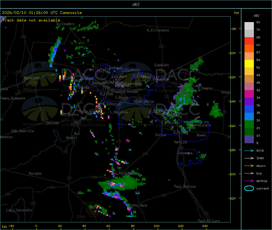This screenshot has width=272, height=230.
Task: Click the 'Paso_Barroso' map label
Action: tap(185, 186)
